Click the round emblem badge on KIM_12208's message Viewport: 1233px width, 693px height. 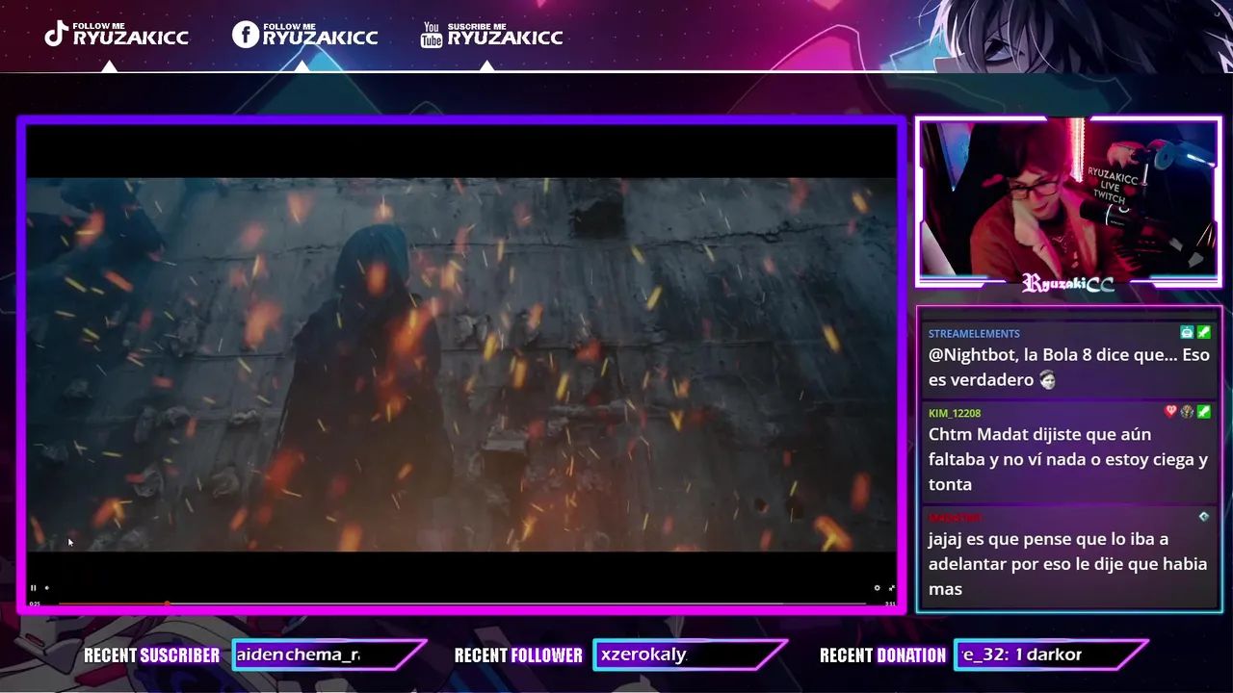tap(1187, 411)
